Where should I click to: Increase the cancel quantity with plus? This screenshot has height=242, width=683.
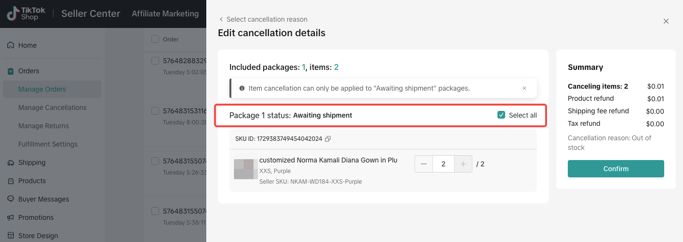coord(463,164)
